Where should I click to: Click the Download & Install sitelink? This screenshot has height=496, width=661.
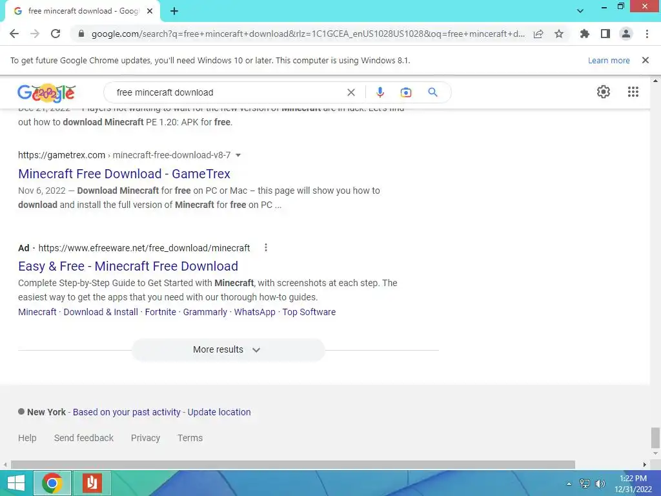coord(101,312)
